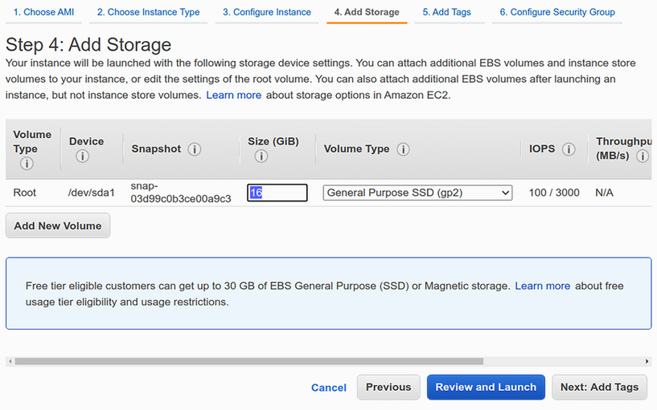Click the info icon under Device header
Image resolution: width=657 pixels, height=410 pixels.
coord(82,156)
